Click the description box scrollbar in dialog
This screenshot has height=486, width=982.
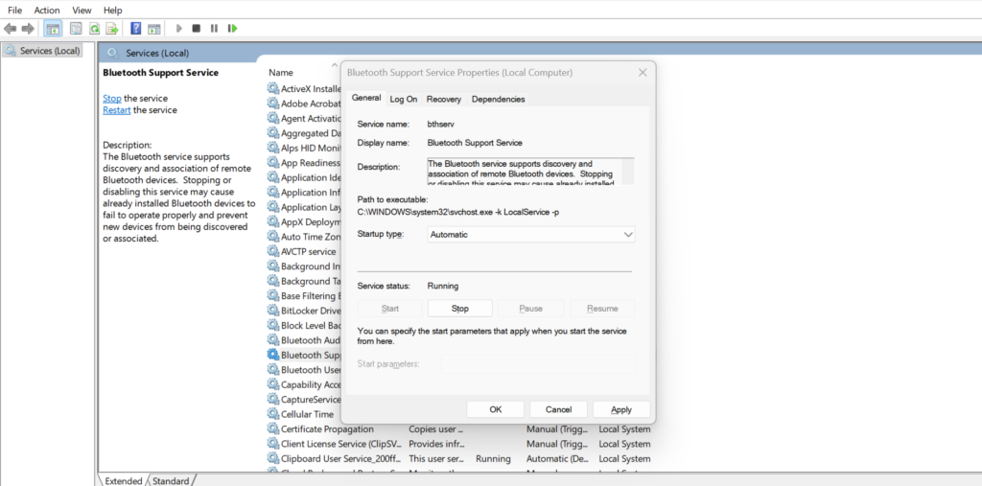coord(629,172)
